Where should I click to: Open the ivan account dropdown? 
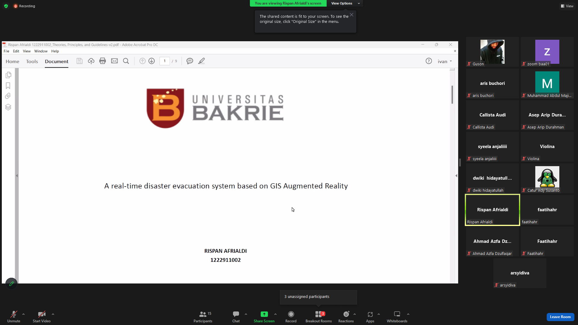pos(445,61)
